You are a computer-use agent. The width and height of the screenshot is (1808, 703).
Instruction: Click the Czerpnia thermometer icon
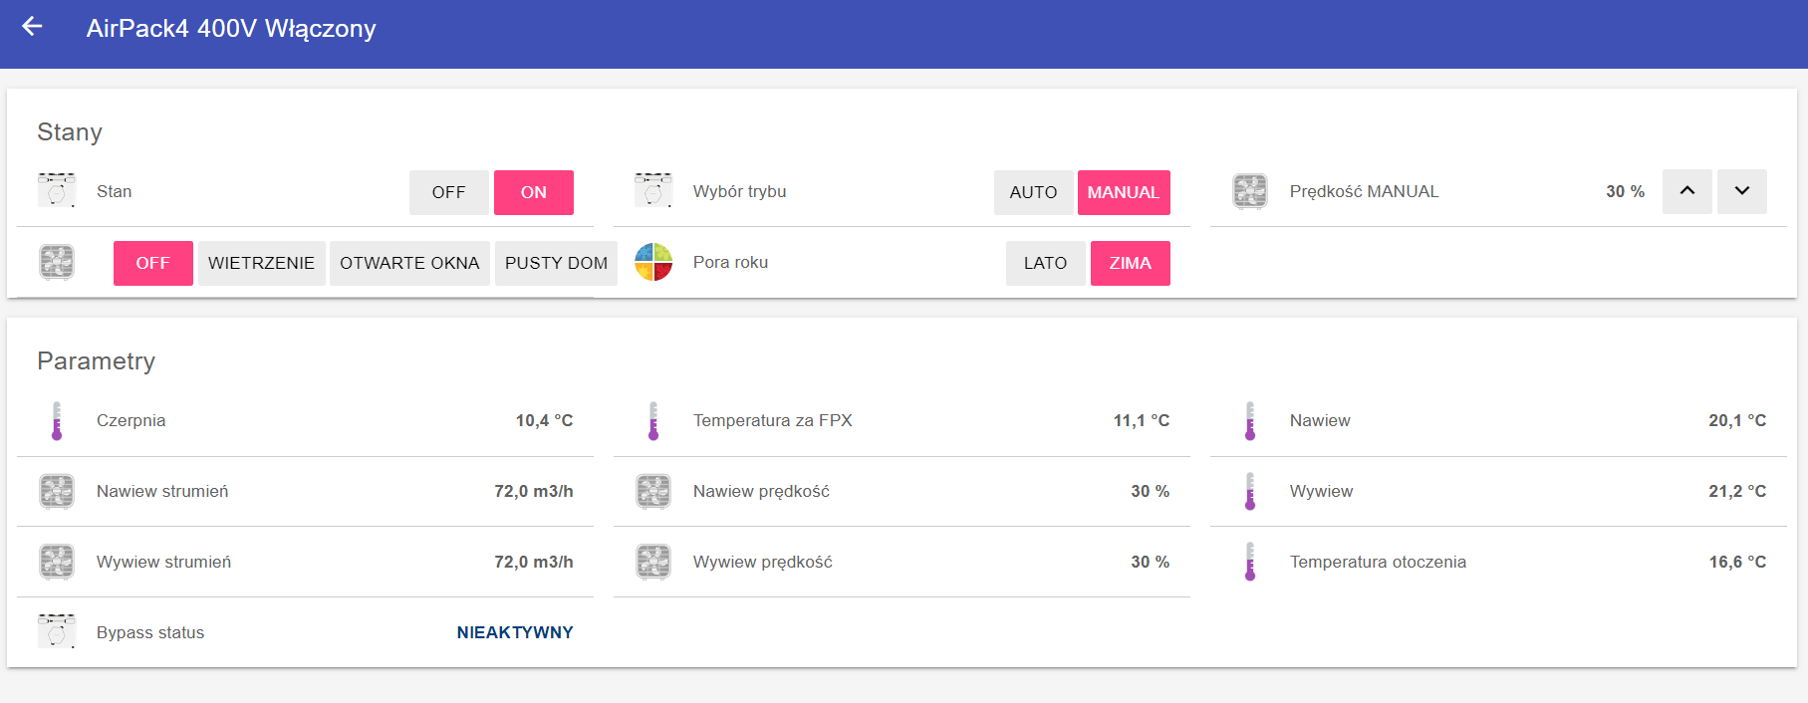pos(57,420)
